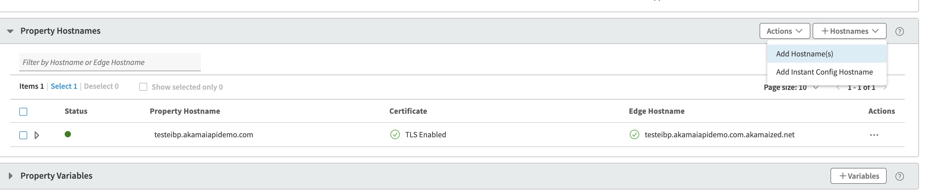This screenshot has height=194, width=936.
Task: Expand the Property Variables section
Action: (10, 176)
